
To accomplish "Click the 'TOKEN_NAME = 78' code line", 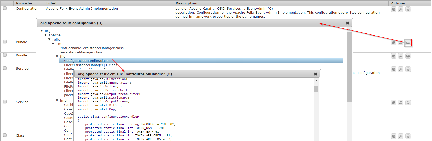I will [125, 128].
